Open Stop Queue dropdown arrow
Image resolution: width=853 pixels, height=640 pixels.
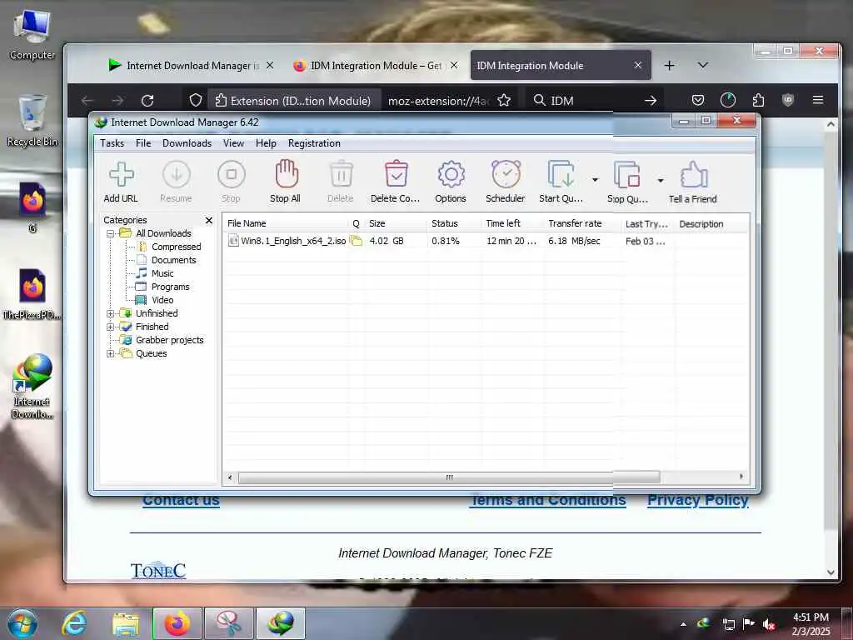click(661, 180)
